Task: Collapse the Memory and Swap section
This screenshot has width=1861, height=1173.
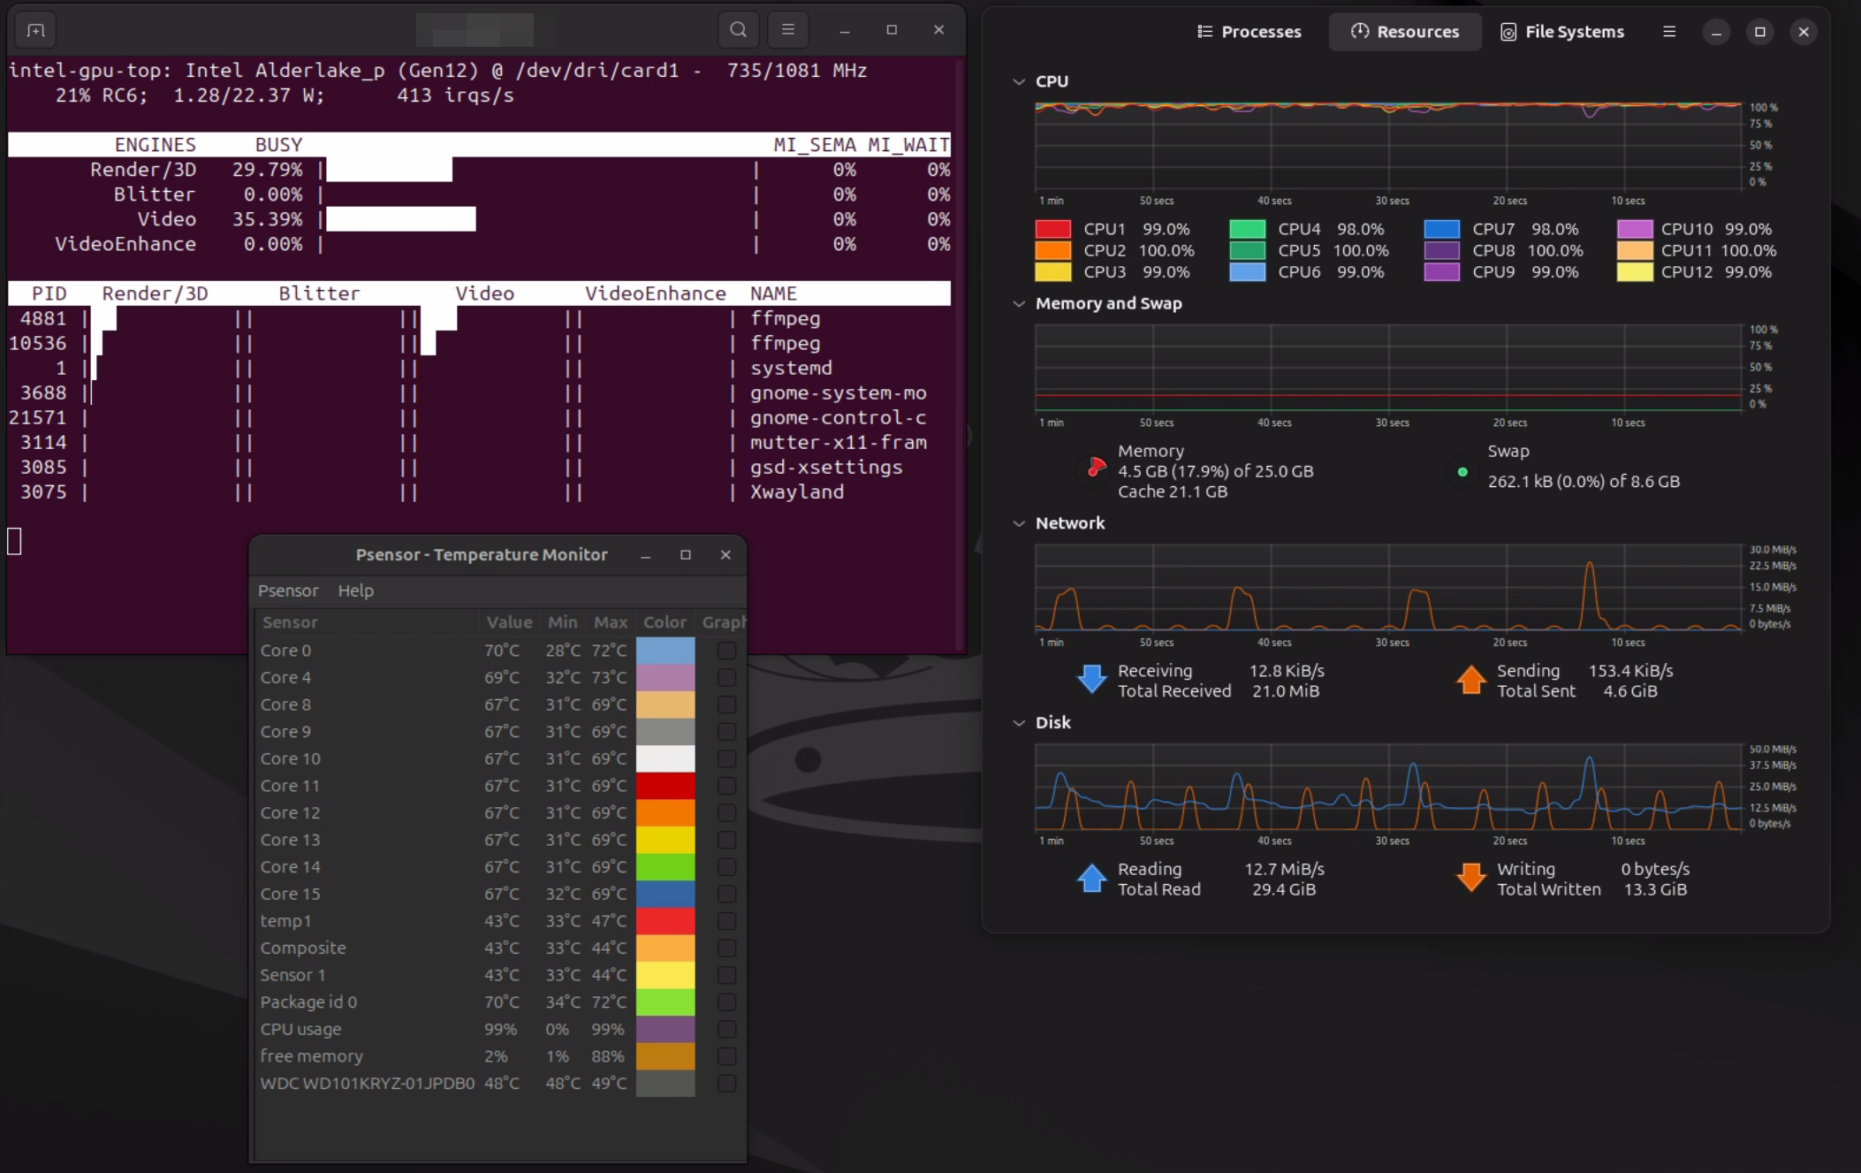Action: (x=1019, y=303)
